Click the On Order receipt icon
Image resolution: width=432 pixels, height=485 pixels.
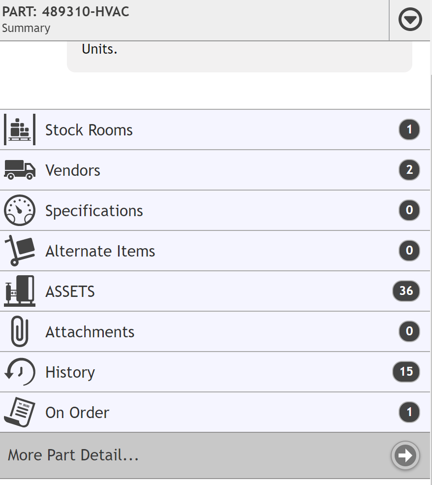[x=20, y=412]
